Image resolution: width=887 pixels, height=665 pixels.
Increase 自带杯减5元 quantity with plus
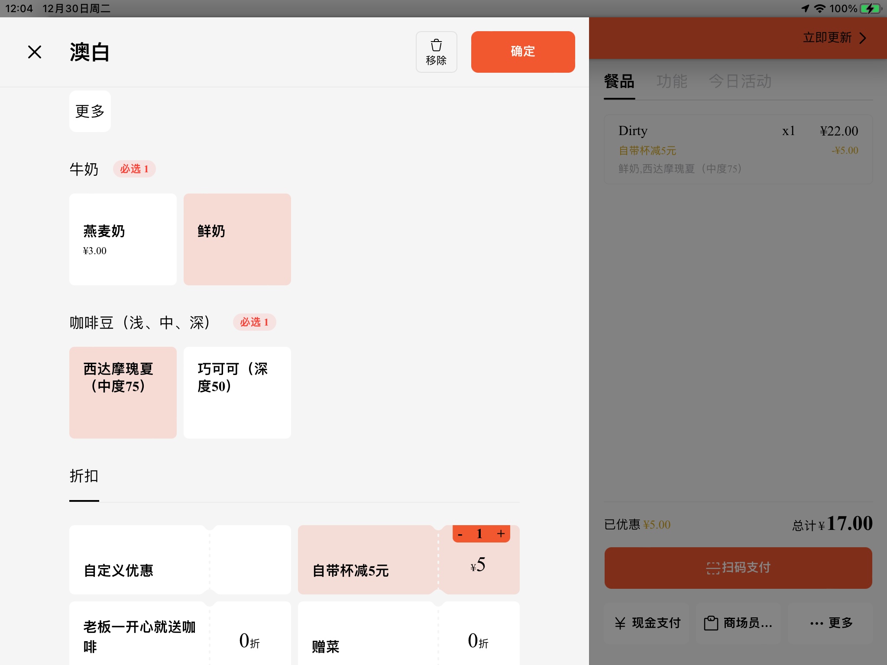(x=501, y=534)
